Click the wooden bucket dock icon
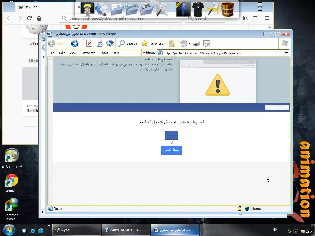This screenshot has height=236, width=315. click(x=228, y=10)
